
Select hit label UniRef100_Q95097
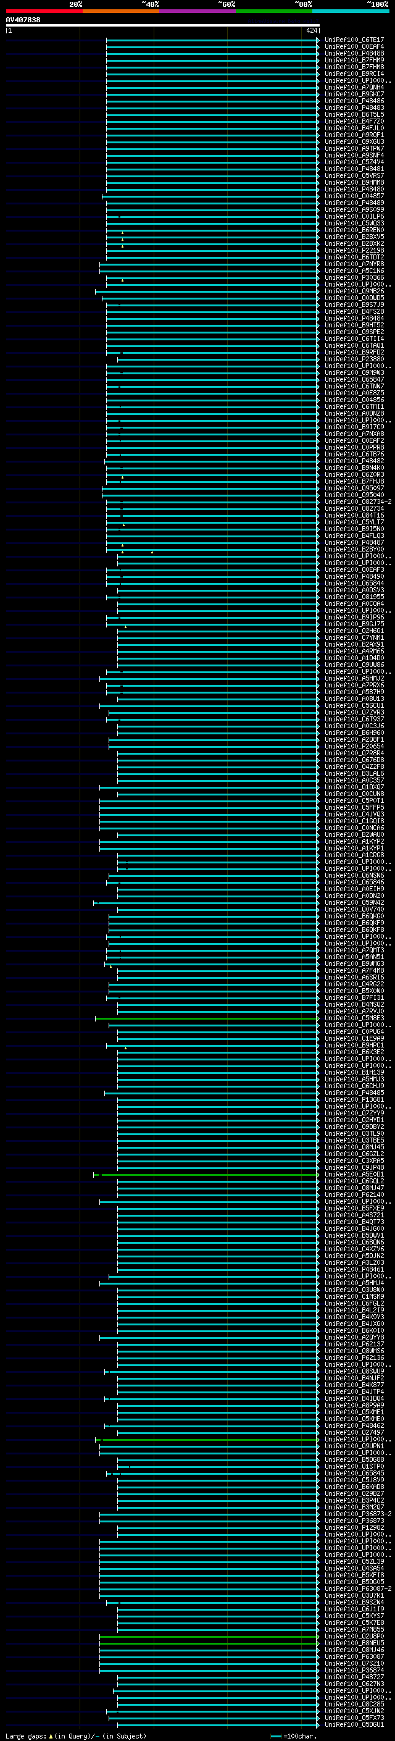354,488
